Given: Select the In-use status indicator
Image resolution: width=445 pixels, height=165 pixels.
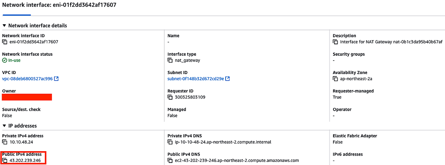Looking at the screenshot, I should click(x=11, y=60).
